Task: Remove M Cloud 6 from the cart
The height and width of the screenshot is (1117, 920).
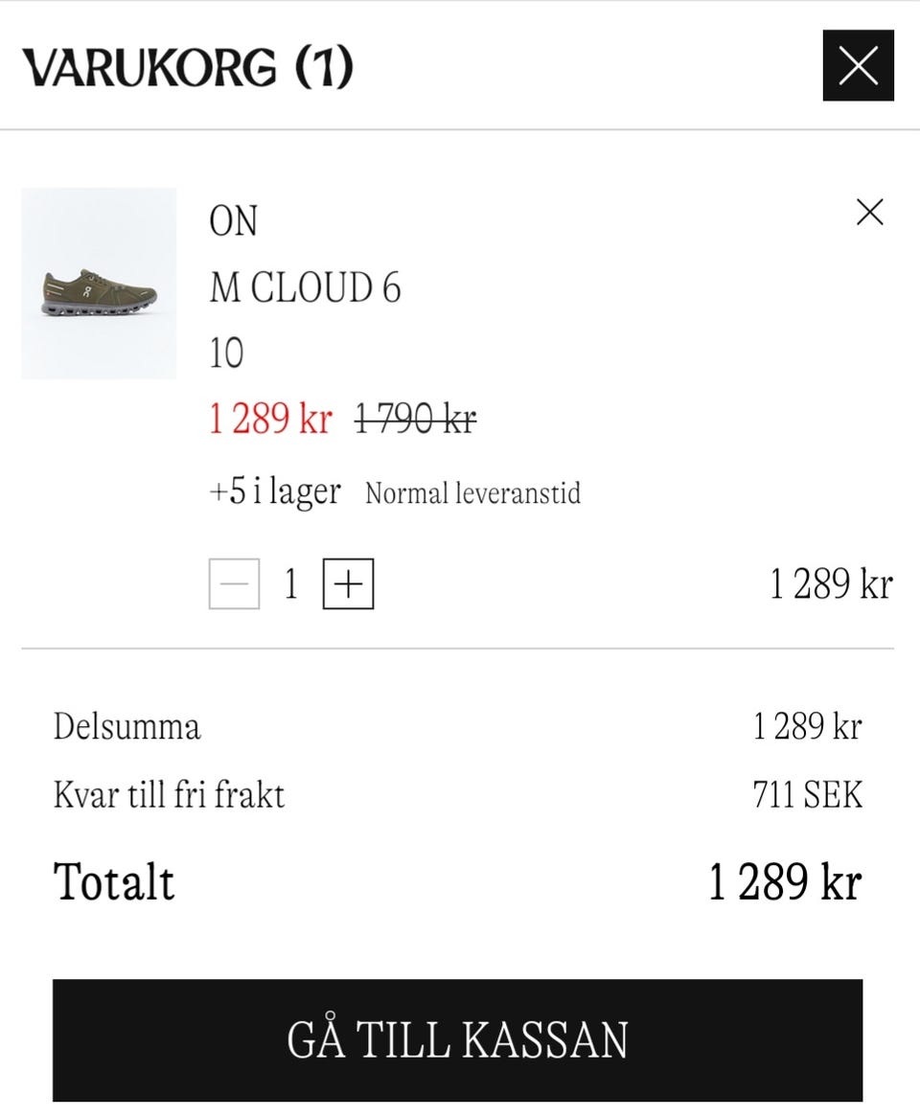Action: (x=869, y=212)
